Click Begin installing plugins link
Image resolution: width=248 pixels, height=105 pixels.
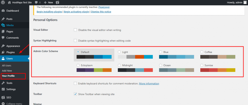[49, 12]
